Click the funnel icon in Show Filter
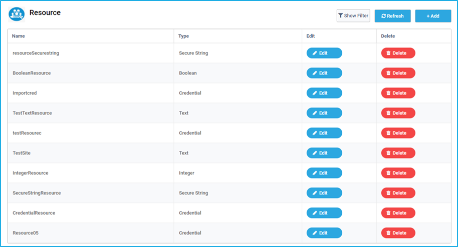 [x=341, y=15]
